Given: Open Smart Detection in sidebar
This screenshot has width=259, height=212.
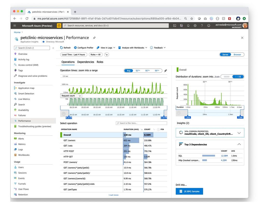Looking at the screenshot, I should click(x=26, y=94).
